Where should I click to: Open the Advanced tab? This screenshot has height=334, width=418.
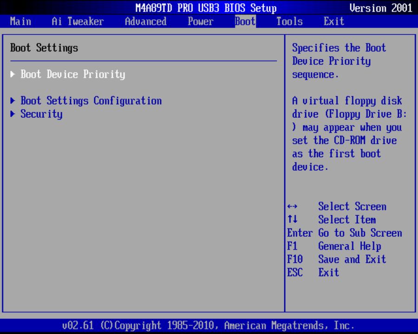pos(145,21)
